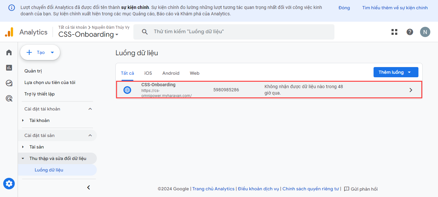Click the feedback icon in footer

[347, 189]
